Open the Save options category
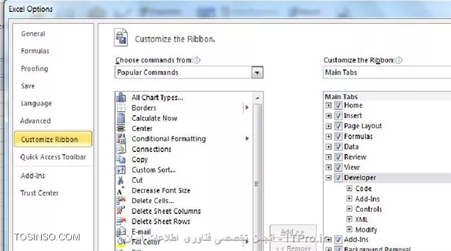Image resolution: width=451 pixels, height=251 pixels. point(28,86)
